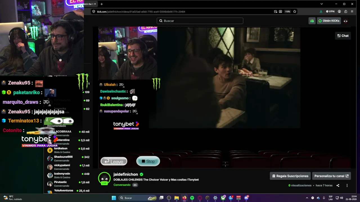Open the Conversando category link under the title
360x202 pixels.
(x=122, y=185)
